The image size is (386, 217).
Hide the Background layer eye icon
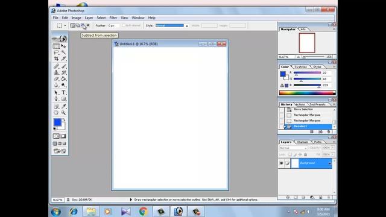click(x=282, y=163)
